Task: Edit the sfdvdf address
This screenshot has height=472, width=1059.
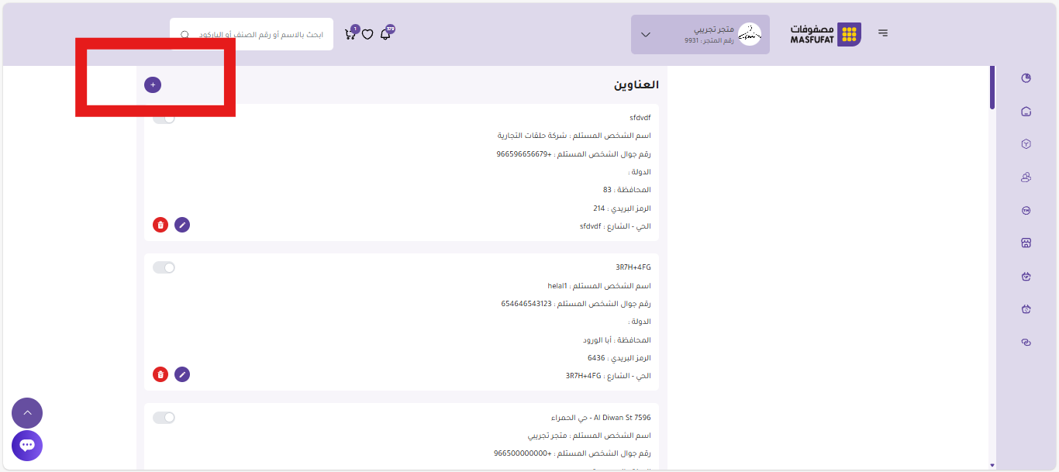Action: pos(182,225)
